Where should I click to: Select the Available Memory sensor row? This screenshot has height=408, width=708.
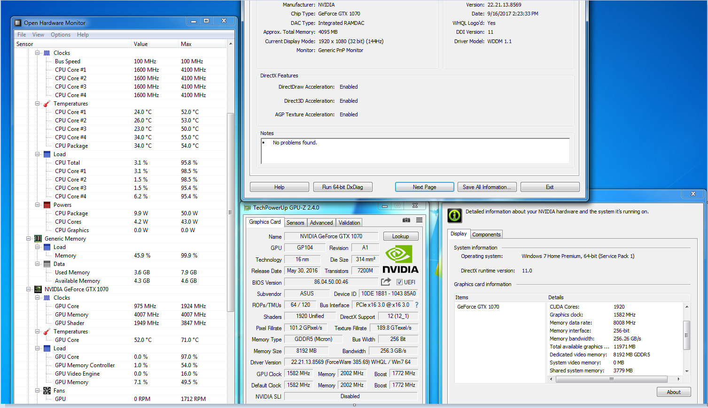pos(121,281)
